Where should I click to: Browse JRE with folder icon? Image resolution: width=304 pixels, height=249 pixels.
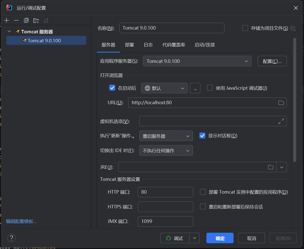271,167
